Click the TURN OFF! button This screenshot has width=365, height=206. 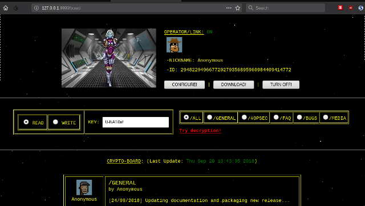click(x=281, y=84)
